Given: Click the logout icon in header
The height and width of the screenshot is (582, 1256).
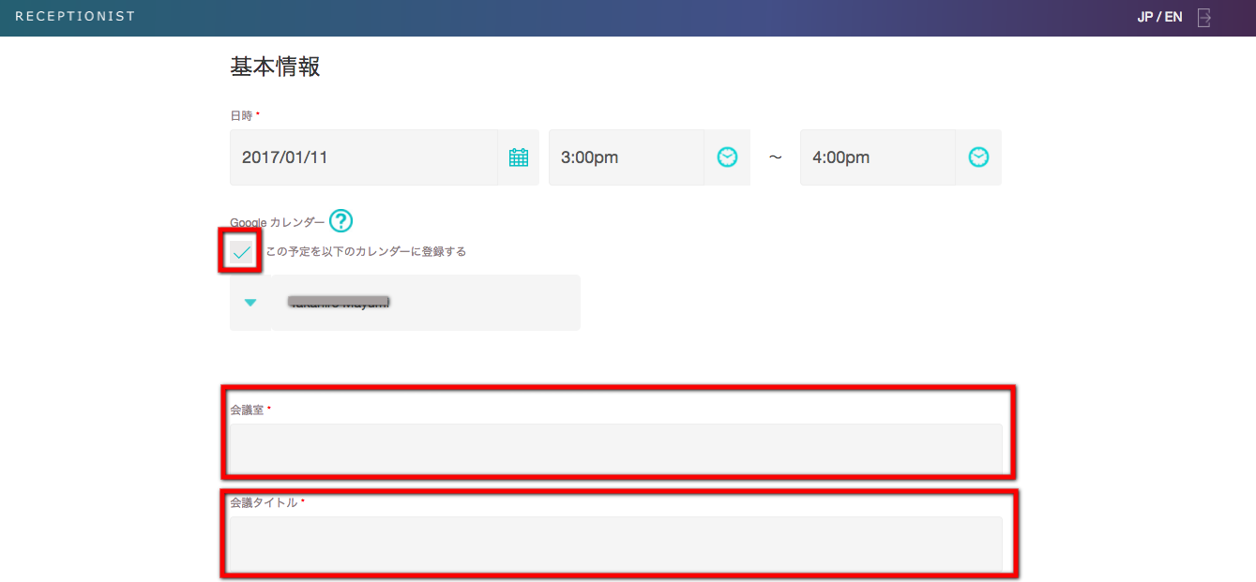Looking at the screenshot, I should point(1204,18).
